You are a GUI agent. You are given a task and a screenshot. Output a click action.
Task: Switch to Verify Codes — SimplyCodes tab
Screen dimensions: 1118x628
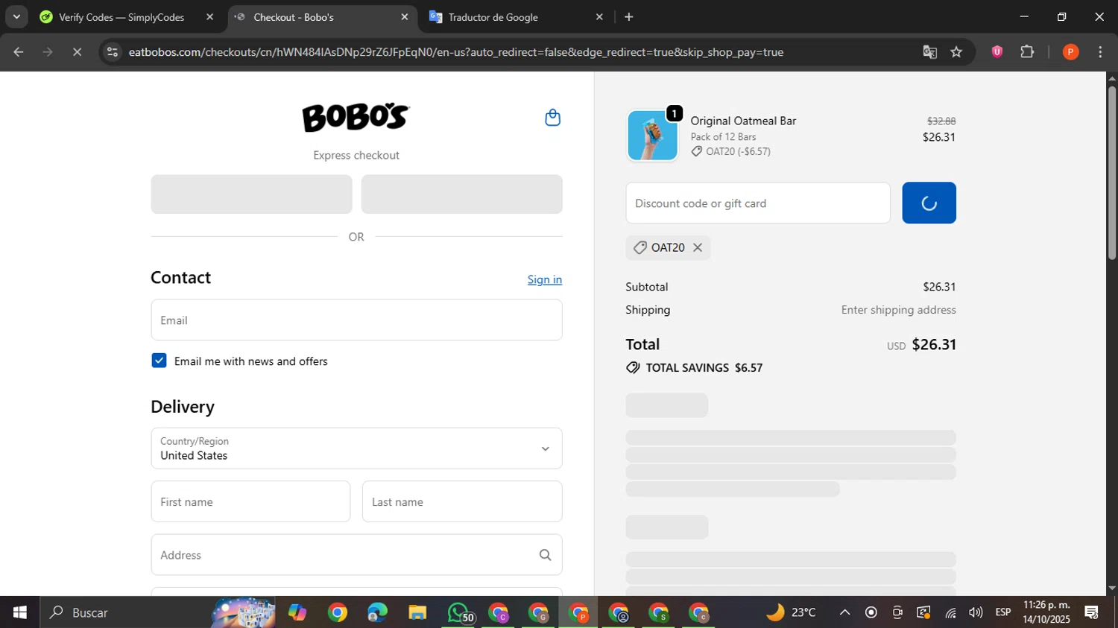click(x=121, y=17)
